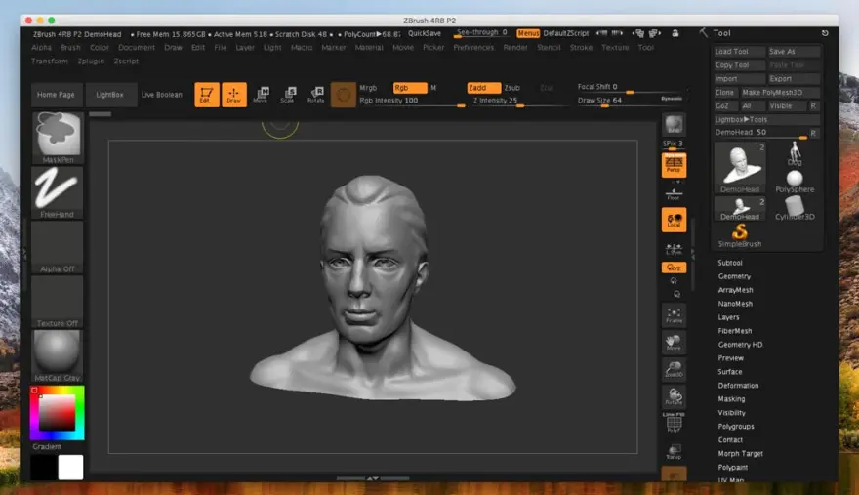Click the Transp transparency icon

[674, 452]
